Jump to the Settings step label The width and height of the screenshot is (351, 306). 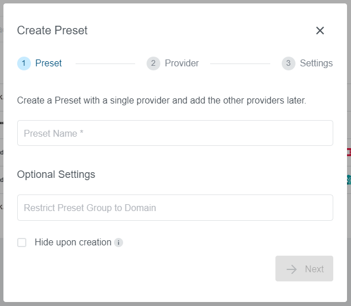(316, 63)
